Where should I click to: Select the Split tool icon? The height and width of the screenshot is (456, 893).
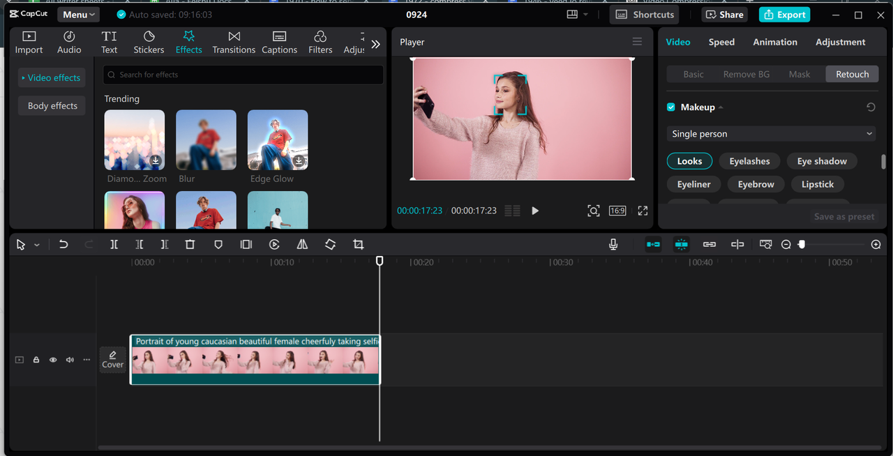coord(114,245)
